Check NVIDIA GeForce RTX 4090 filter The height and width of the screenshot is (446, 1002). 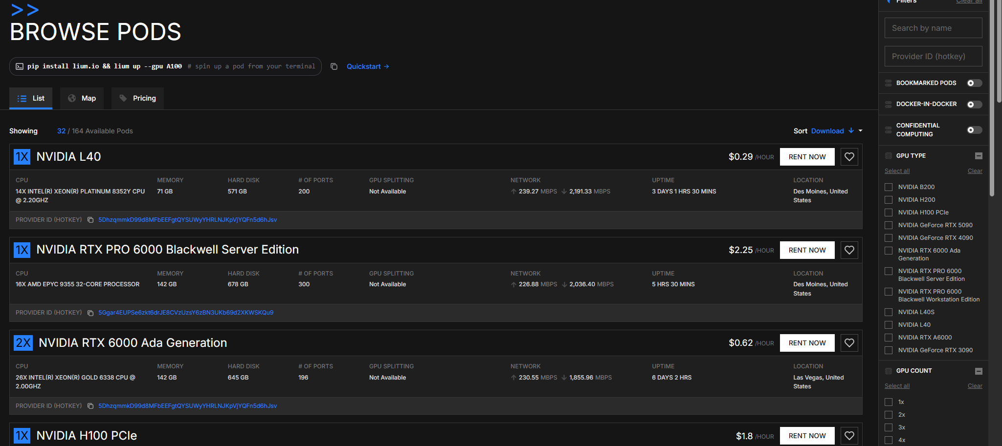click(x=889, y=238)
